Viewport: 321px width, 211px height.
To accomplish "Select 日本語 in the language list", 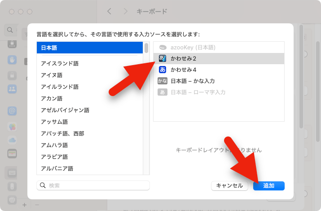I will [90, 48].
